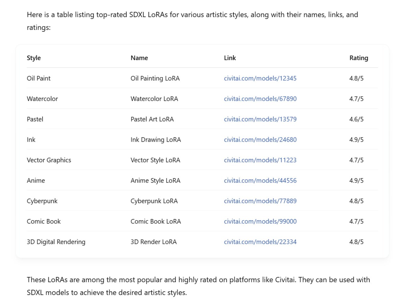
Task: Select the Pastel Art LoRA name
Action: click(152, 119)
